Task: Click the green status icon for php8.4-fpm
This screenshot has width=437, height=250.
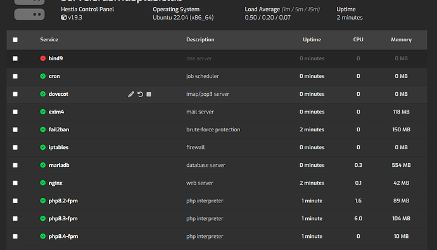Action: click(x=42, y=236)
